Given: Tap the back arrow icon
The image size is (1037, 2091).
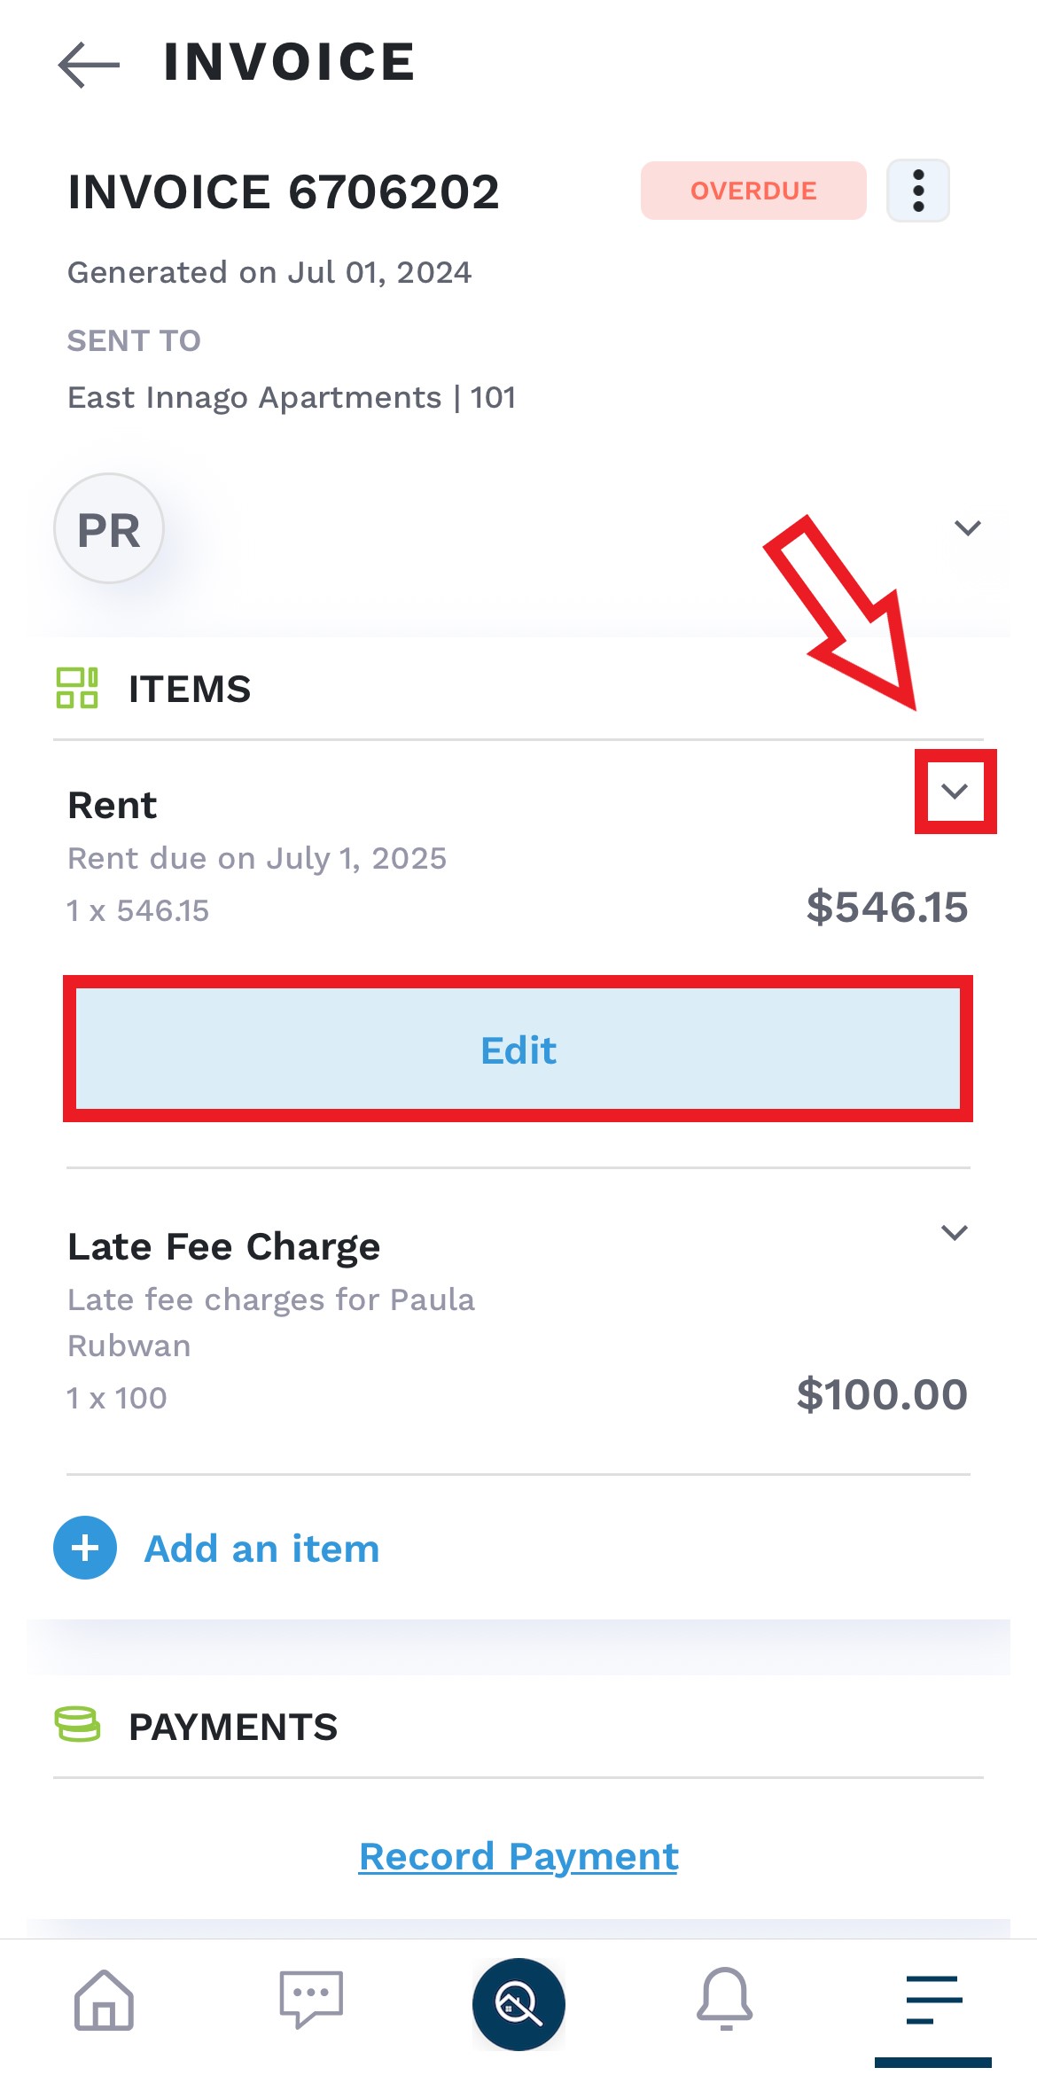Looking at the screenshot, I should click(x=89, y=64).
